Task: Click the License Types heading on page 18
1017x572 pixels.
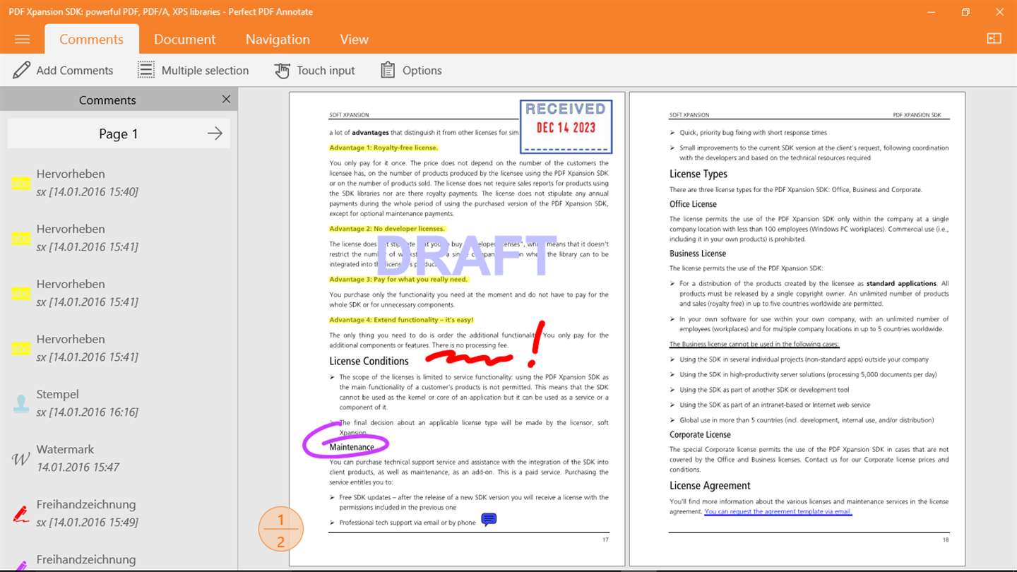Action: tap(698, 174)
